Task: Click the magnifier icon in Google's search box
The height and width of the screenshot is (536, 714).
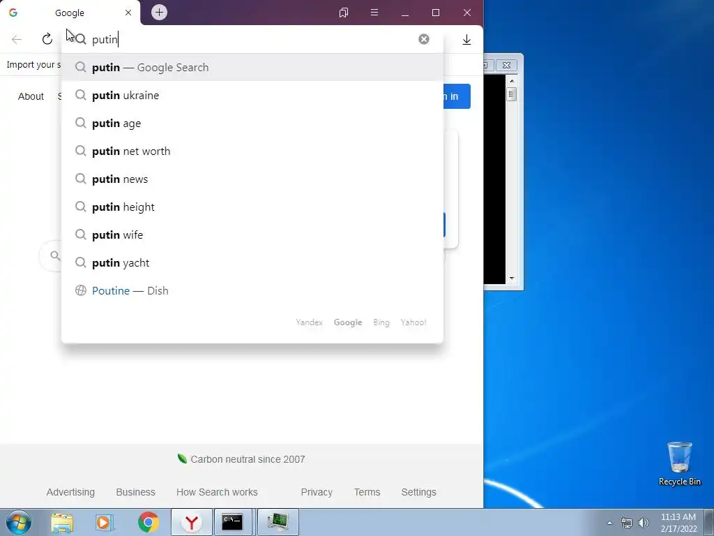Action: (54, 255)
